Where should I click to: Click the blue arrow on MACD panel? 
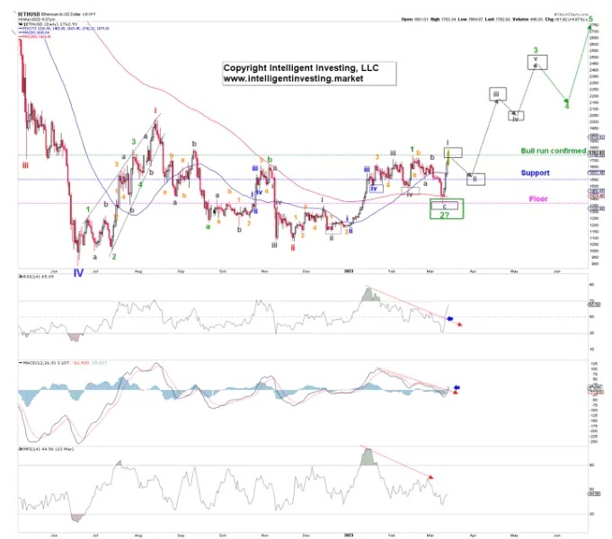pyautogui.click(x=457, y=387)
